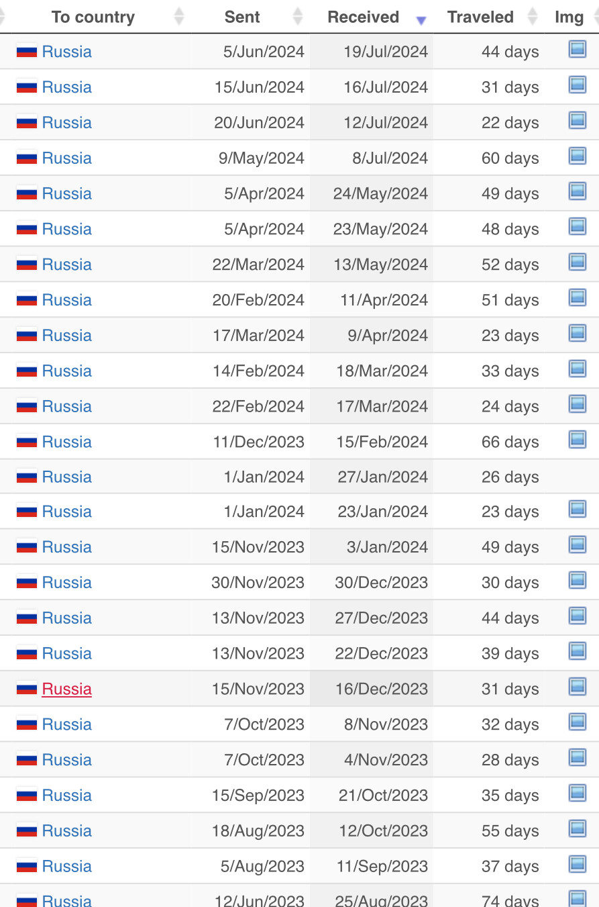Sort table by To country column
This screenshot has height=907, width=599.
[93, 17]
